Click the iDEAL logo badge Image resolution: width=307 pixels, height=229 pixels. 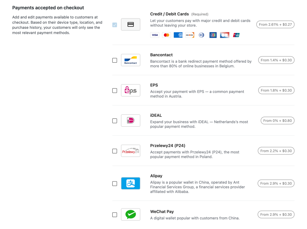pyautogui.click(x=131, y=120)
